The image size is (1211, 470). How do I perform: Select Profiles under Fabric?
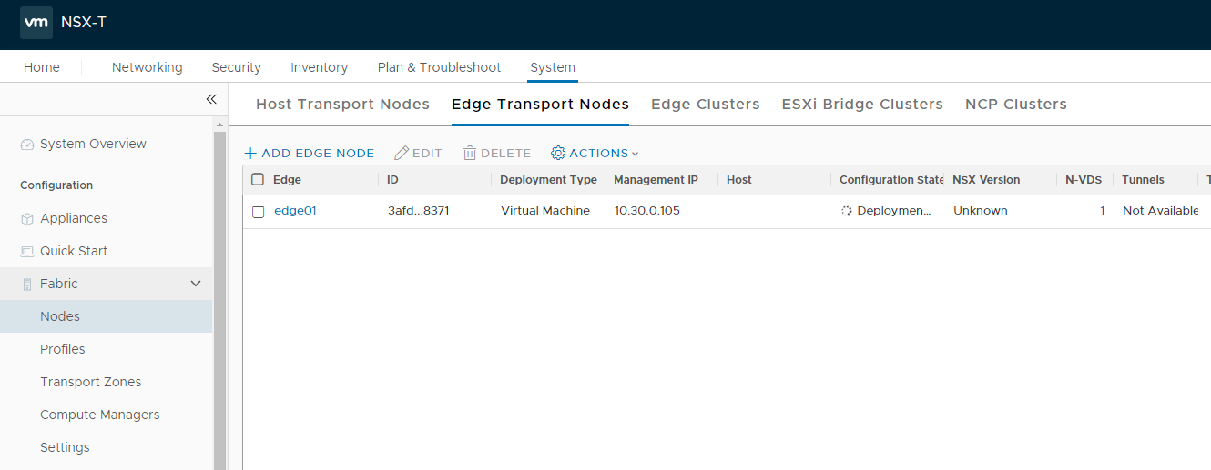click(63, 349)
